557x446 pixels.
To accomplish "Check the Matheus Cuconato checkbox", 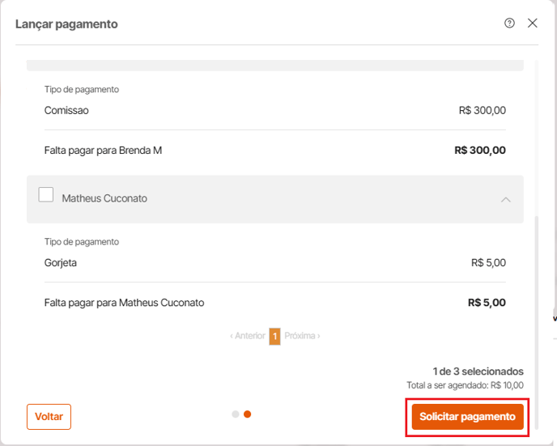I will click(x=46, y=194).
